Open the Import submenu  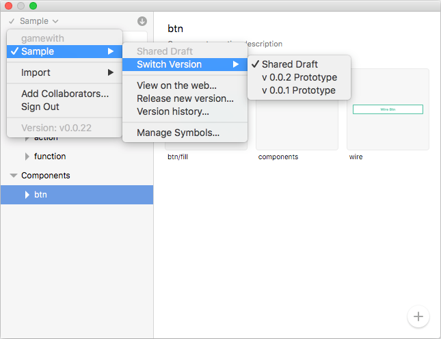[x=64, y=72]
